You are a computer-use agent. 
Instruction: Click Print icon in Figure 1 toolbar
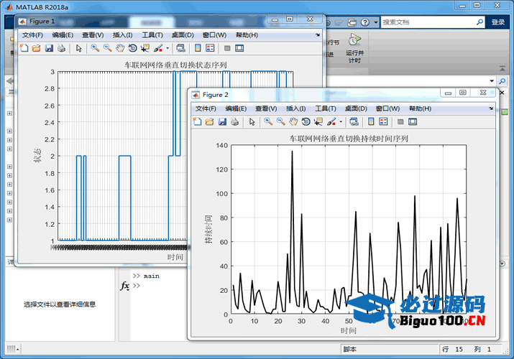(61, 48)
